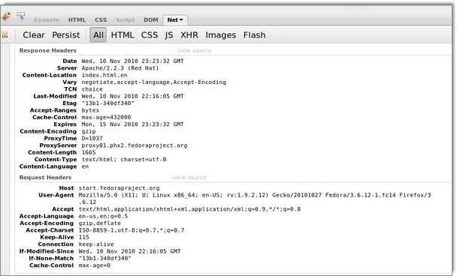Select the DOM panel tab

point(151,19)
